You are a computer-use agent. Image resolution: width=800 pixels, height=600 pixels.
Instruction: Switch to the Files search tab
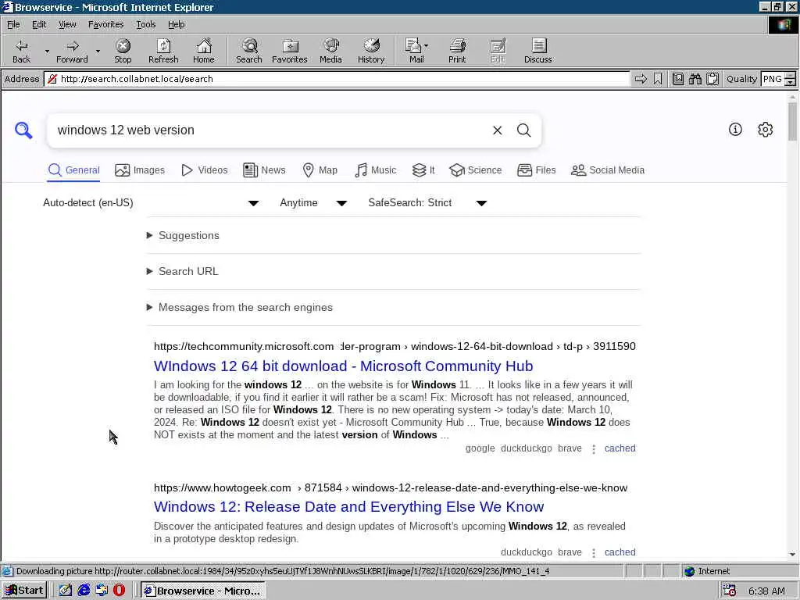[x=536, y=170]
